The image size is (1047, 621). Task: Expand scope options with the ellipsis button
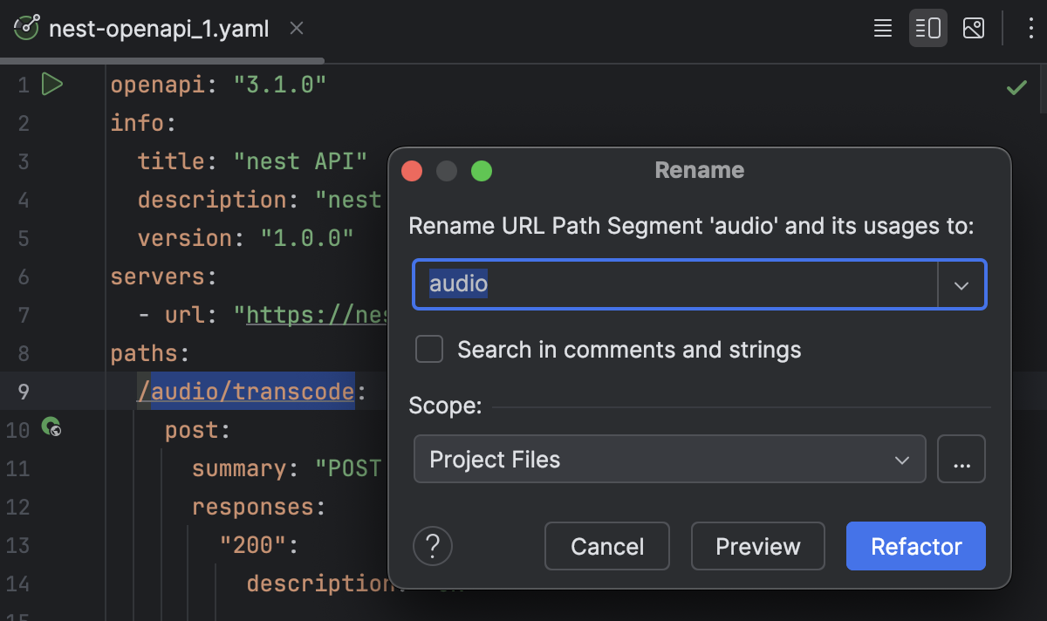(x=961, y=459)
